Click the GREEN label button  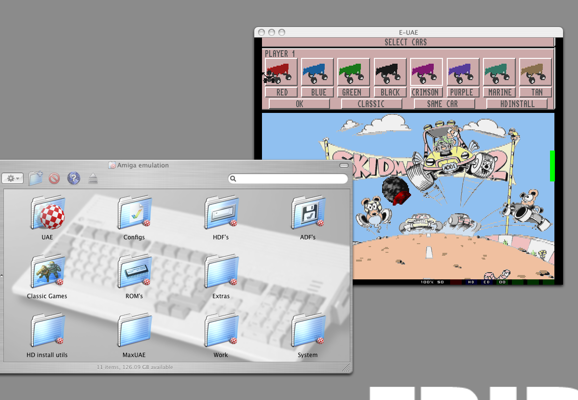[354, 92]
